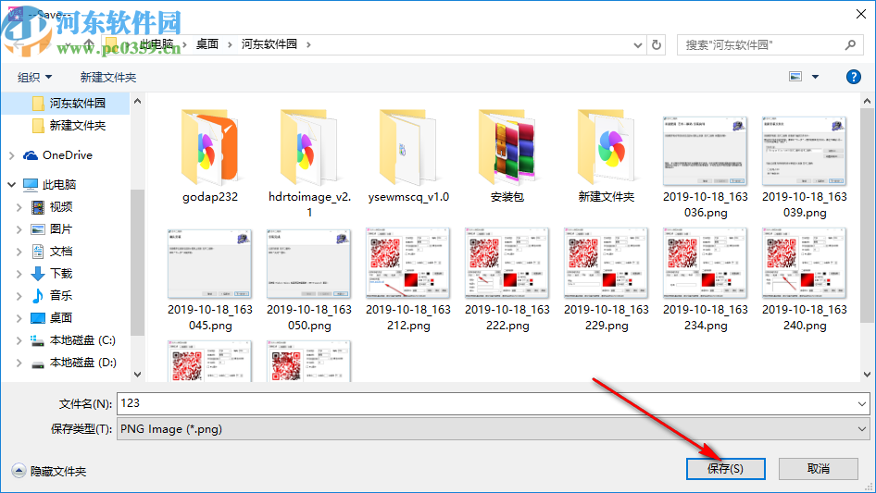Screen dimensions: 876x493
Task: Open the 组织 menu
Action: (34, 77)
